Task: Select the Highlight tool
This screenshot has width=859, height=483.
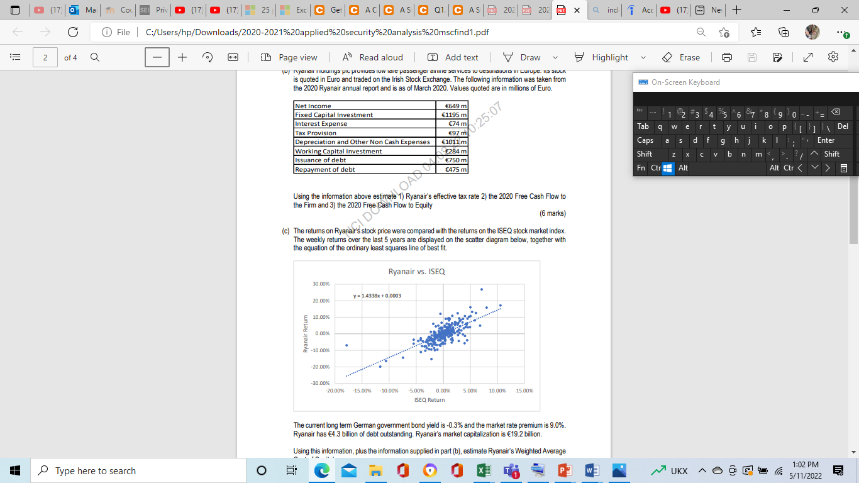Action: coord(602,57)
